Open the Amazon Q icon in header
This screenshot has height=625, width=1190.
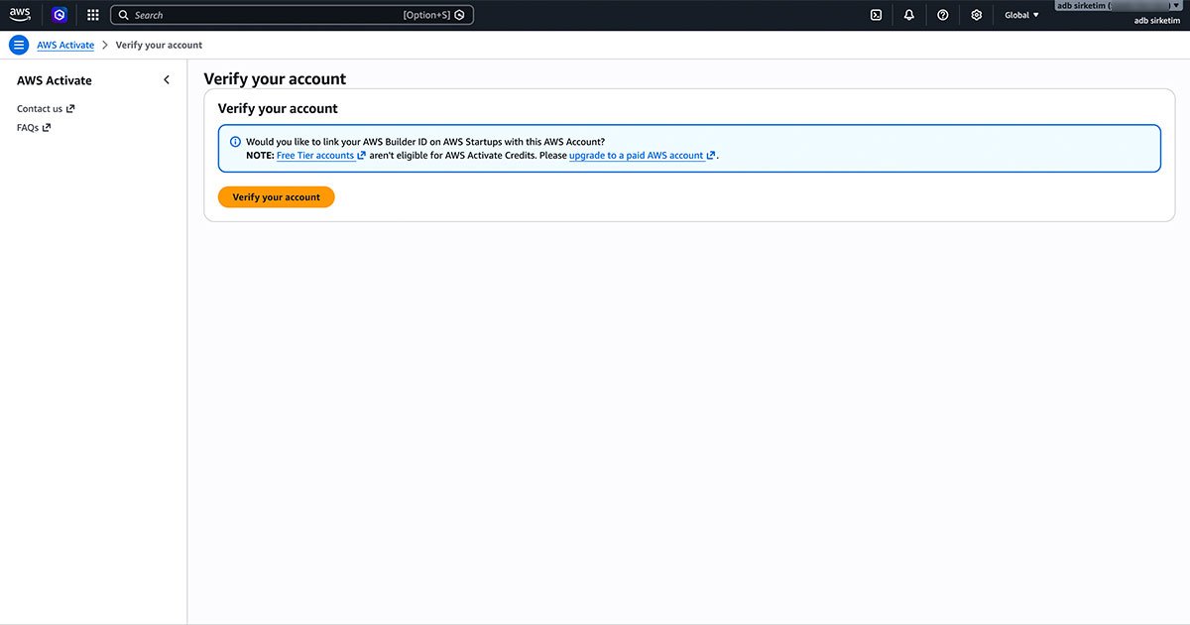pos(59,15)
